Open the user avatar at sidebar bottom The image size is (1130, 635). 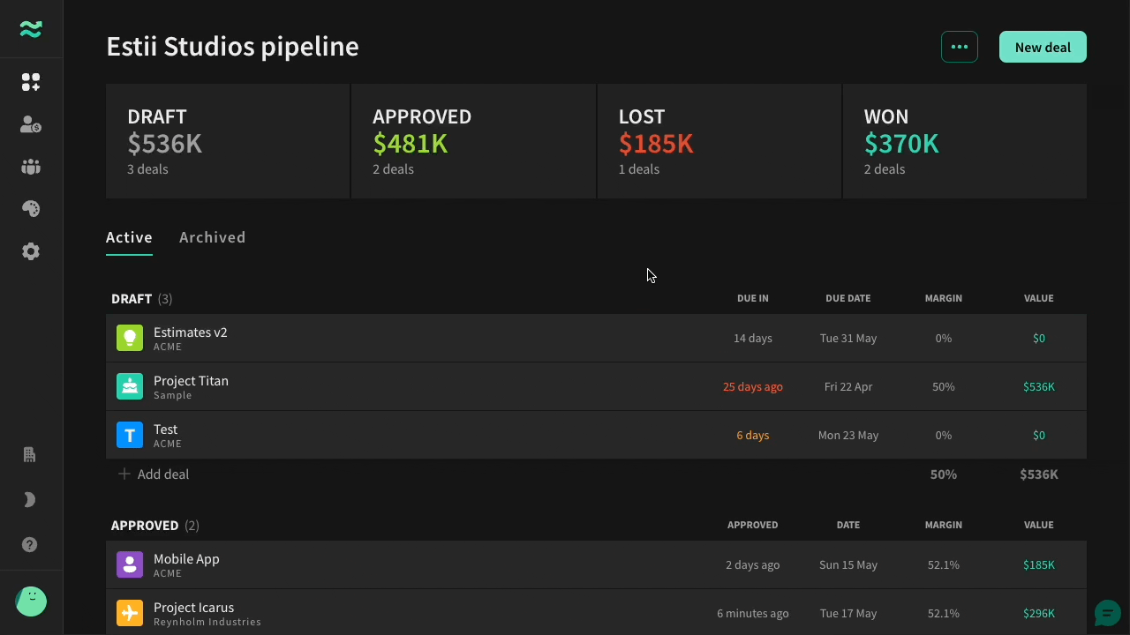[x=31, y=601]
